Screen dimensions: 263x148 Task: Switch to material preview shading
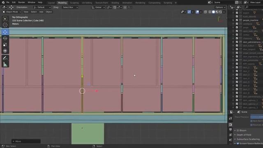pos(217,12)
